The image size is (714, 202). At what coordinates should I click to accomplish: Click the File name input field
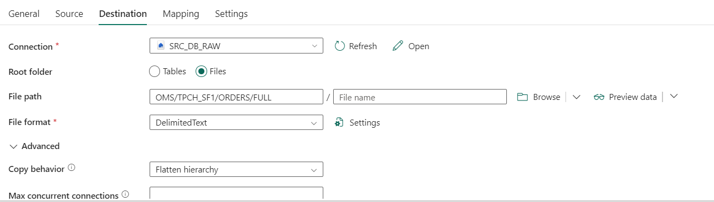(x=420, y=97)
